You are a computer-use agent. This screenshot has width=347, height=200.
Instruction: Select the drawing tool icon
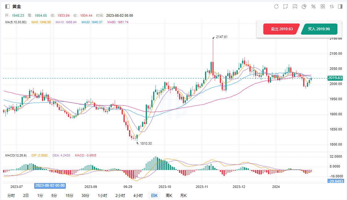pyautogui.click(x=286, y=6)
